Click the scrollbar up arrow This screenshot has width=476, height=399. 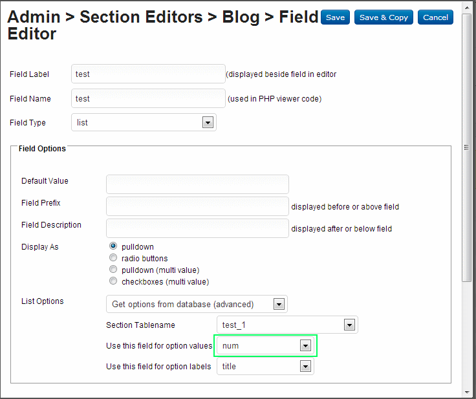pos(467,6)
